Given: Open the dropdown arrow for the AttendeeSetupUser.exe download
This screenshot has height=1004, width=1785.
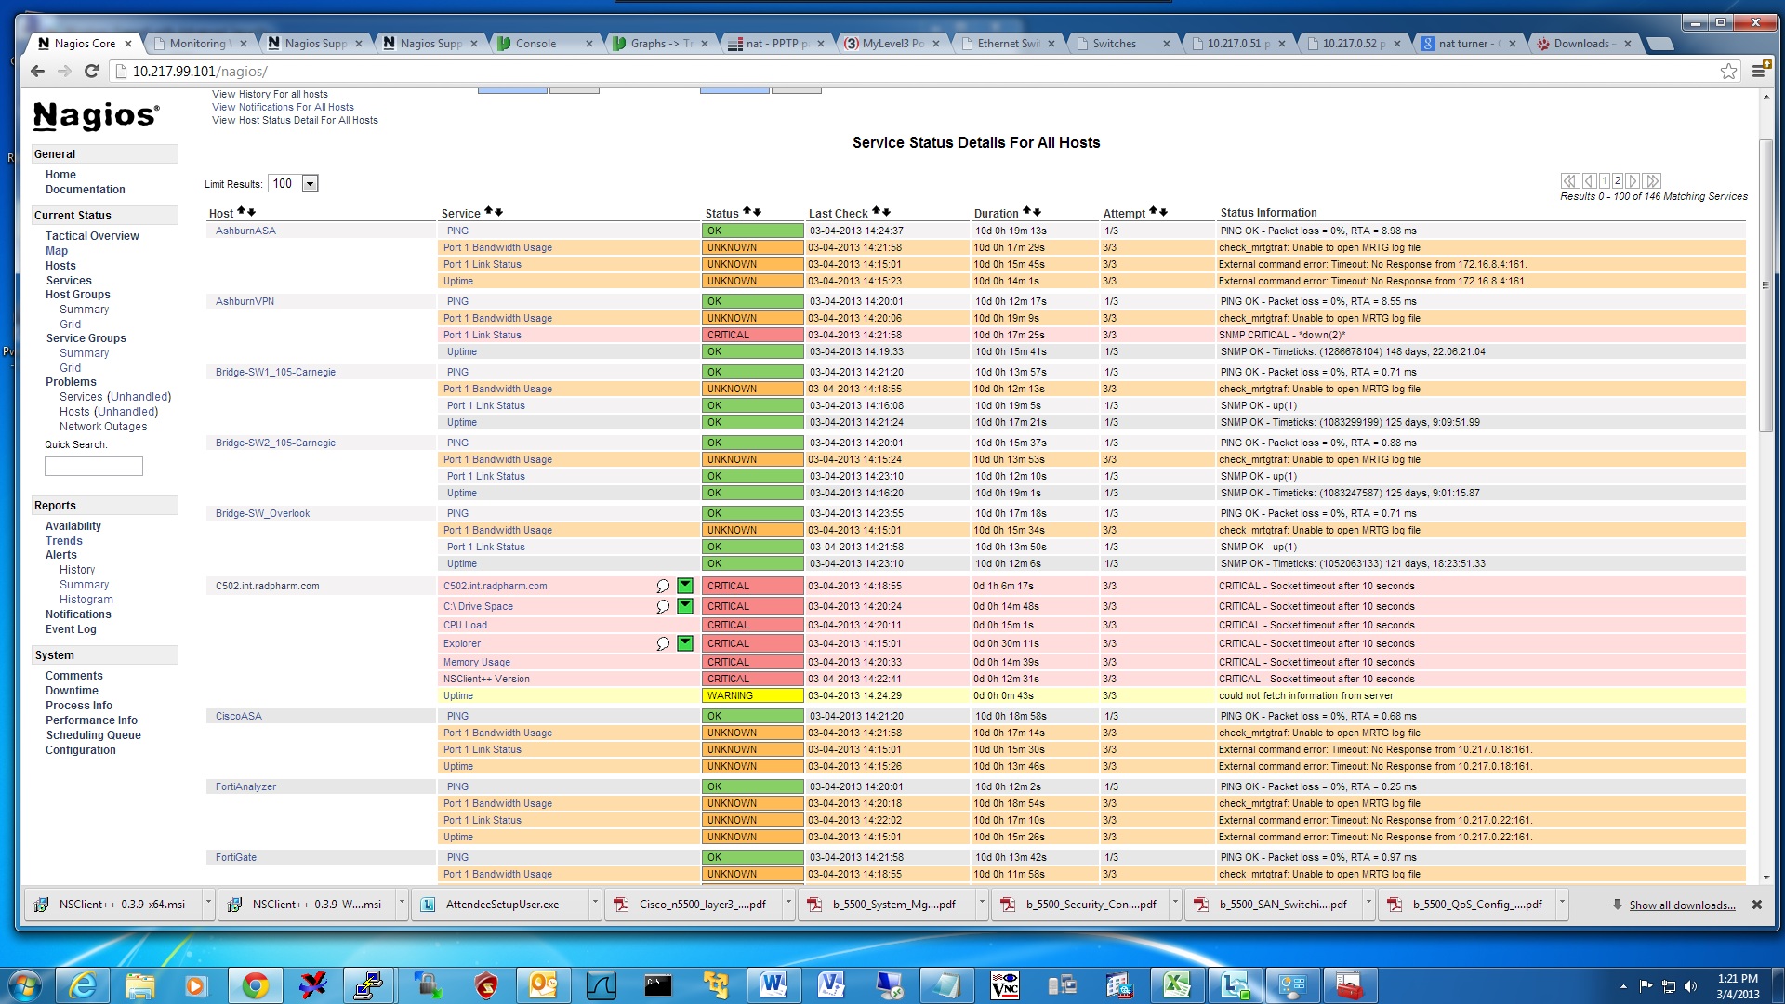Looking at the screenshot, I should (x=595, y=903).
